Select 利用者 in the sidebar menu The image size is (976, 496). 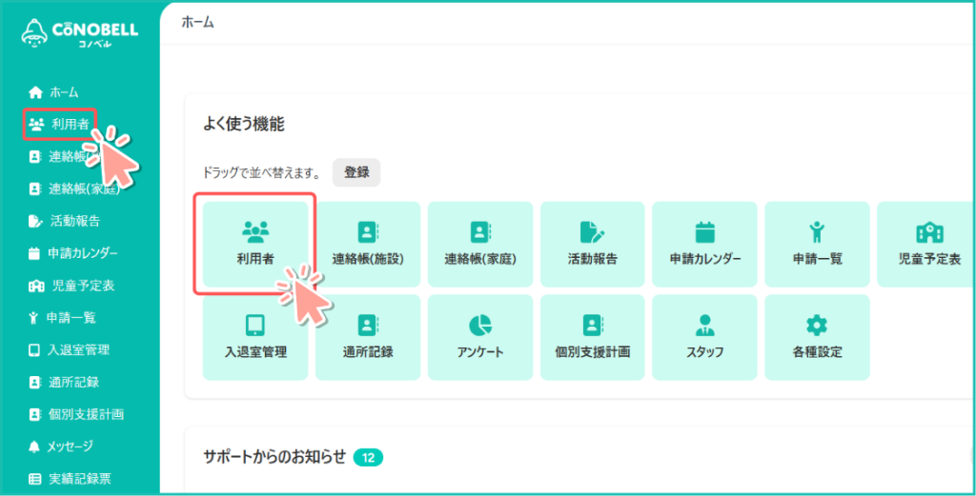point(60,124)
